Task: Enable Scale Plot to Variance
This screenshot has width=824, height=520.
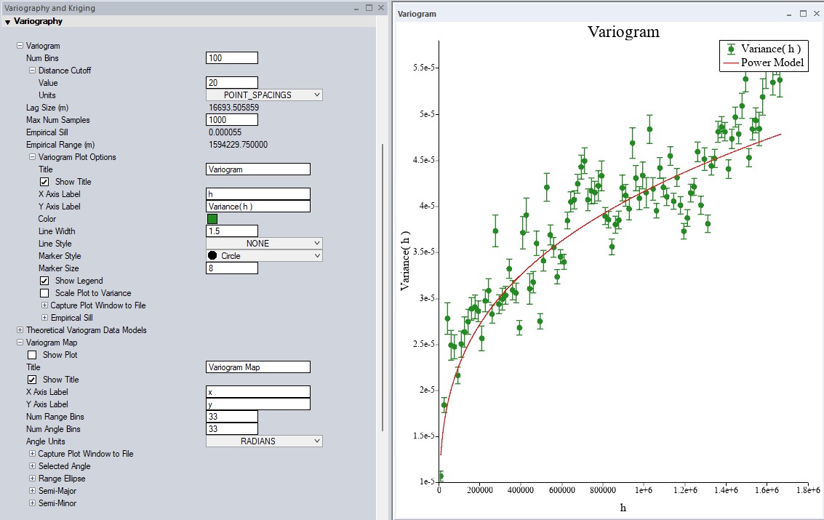Action: point(44,293)
